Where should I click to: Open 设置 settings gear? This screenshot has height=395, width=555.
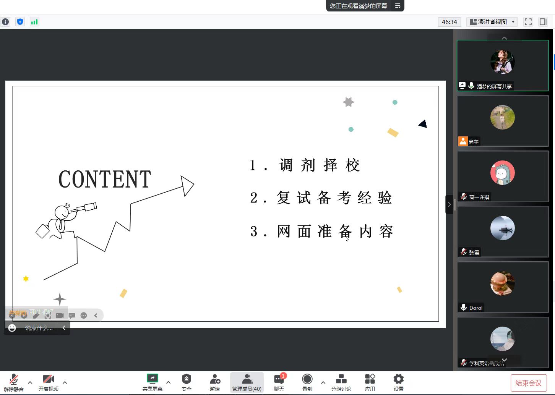[x=398, y=382]
